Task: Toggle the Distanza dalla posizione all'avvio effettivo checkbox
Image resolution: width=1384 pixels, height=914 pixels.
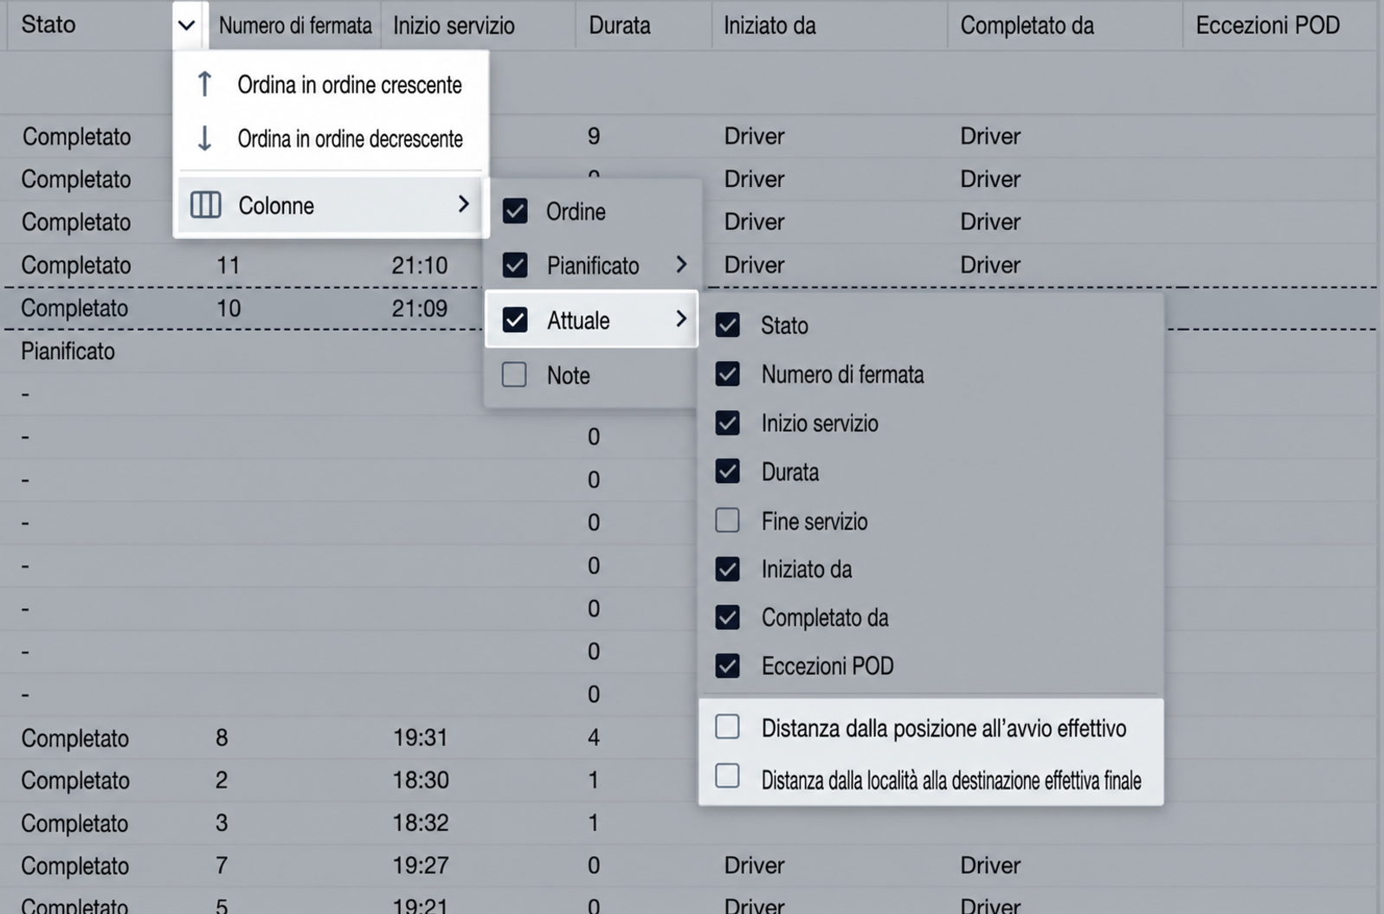Action: [x=727, y=726]
